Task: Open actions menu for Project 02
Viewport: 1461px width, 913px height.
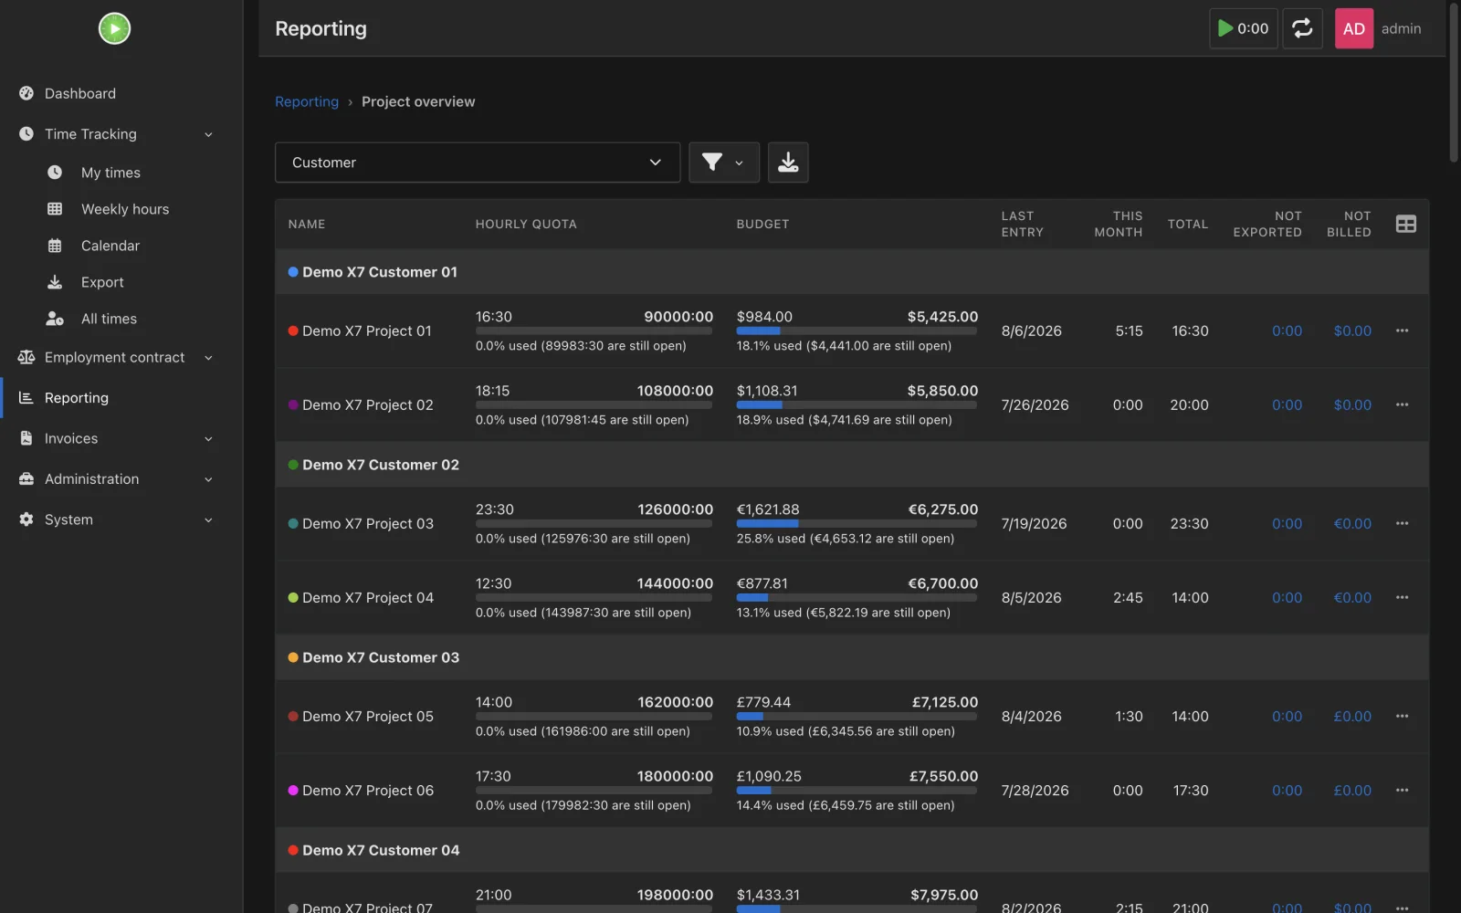Action: [1402, 404]
